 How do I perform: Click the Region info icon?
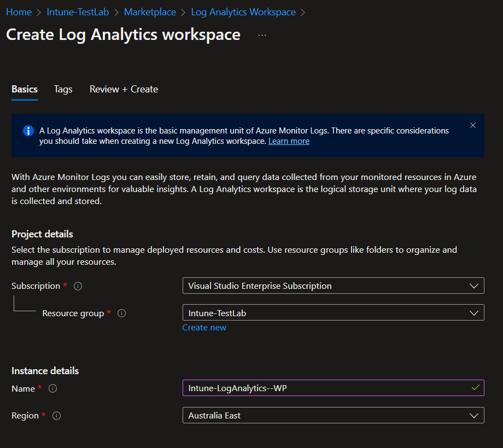(x=57, y=416)
